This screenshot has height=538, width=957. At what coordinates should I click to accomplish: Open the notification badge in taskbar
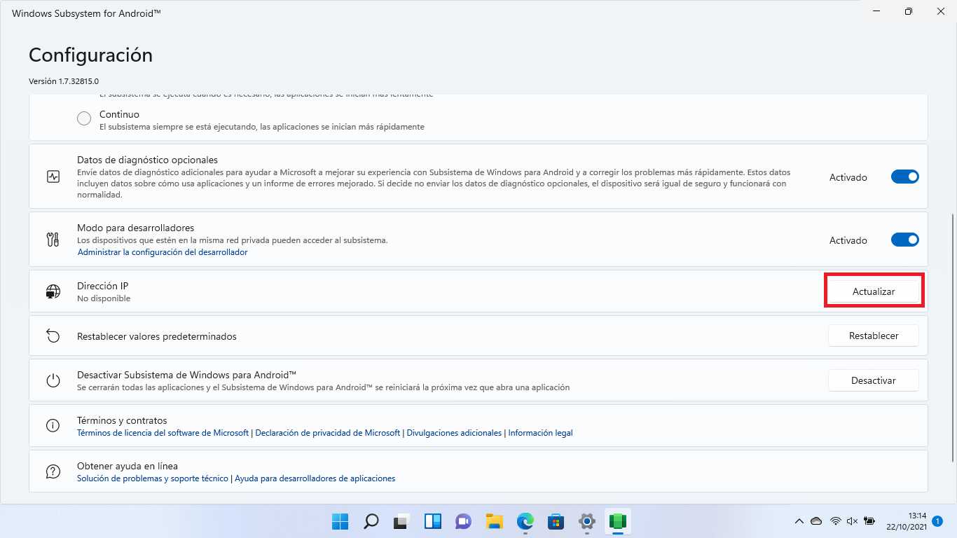coord(937,521)
